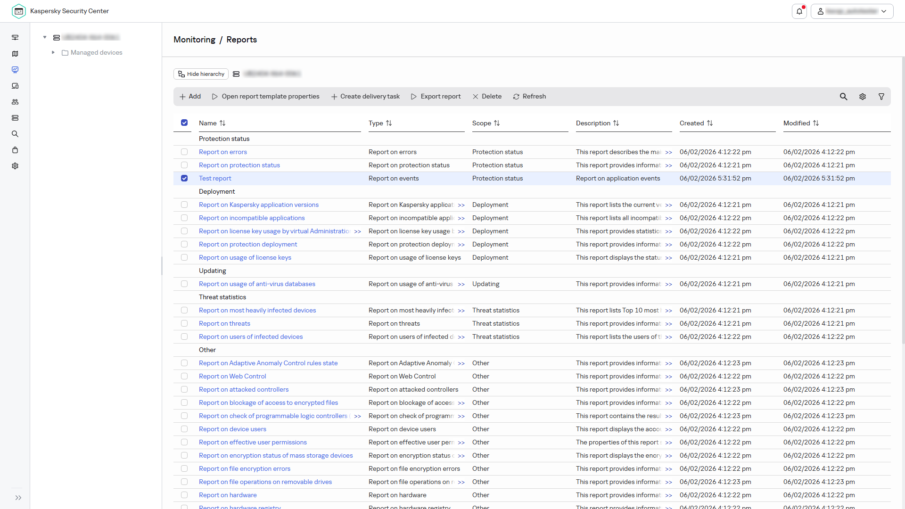Click the table search magnifier icon

coord(844,97)
